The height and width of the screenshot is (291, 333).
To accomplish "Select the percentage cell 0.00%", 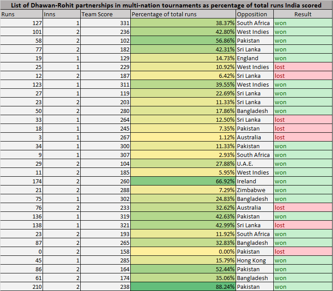I will pos(183,251).
